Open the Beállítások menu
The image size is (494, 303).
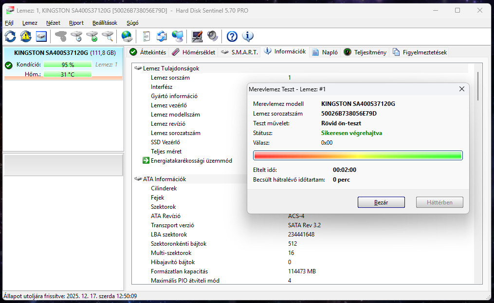coord(105,23)
